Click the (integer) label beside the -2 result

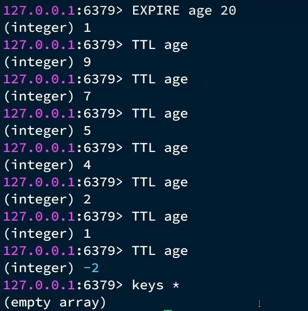coord(39,268)
